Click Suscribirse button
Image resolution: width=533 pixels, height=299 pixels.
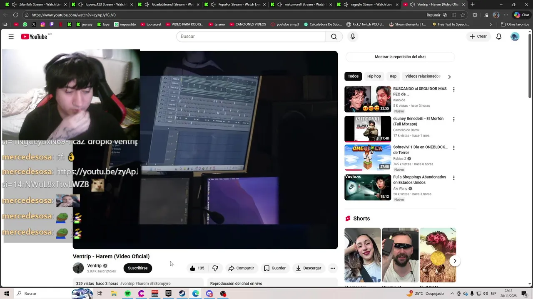tap(138, 268)
